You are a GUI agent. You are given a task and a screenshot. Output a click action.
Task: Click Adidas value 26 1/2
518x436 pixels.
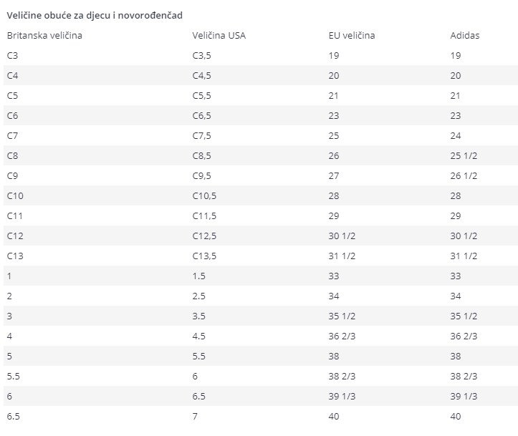click(464, 176)
